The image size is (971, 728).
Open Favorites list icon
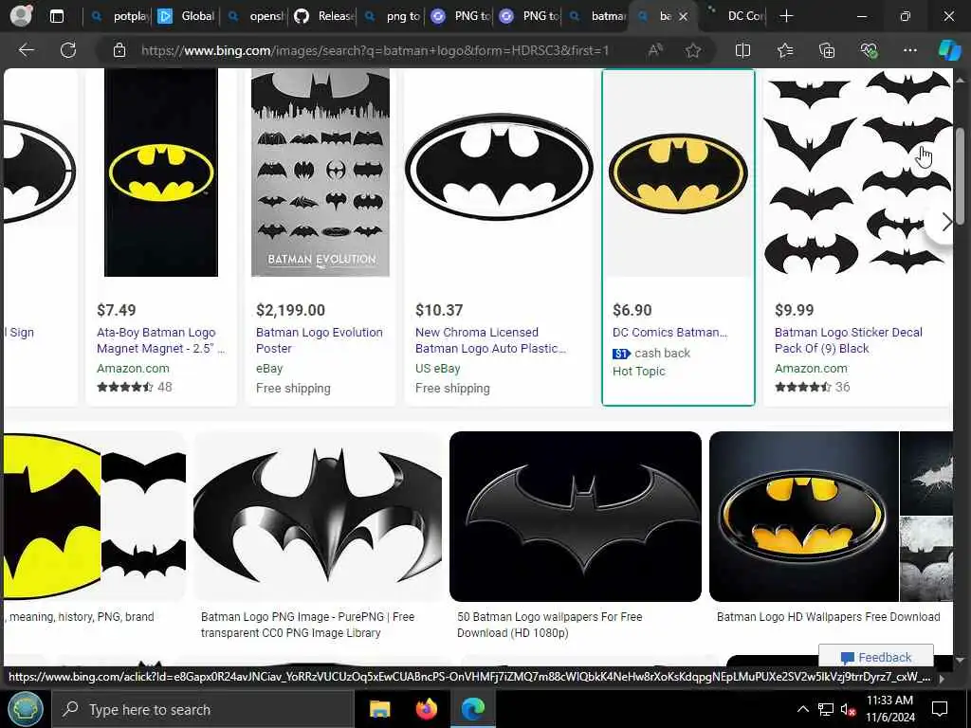click(x=785, y=50)
